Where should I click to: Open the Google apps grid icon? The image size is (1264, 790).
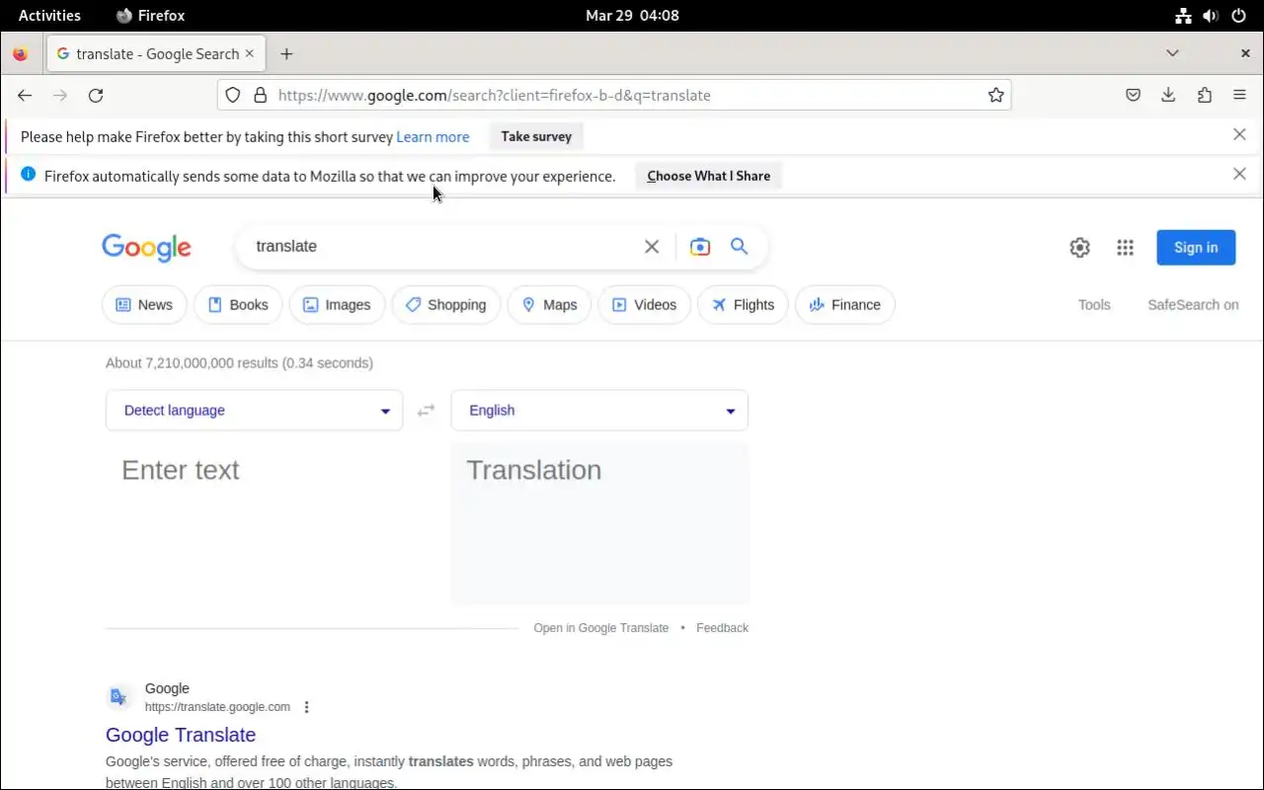(1125, 248)
